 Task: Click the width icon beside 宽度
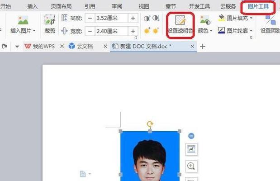64,31
